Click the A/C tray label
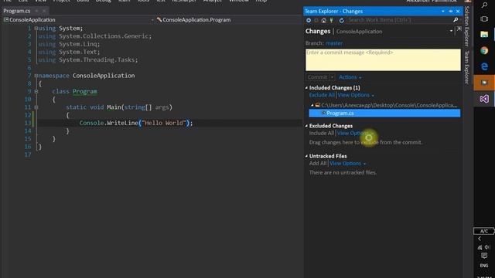This screenshot has width=495, height=278. point(484,231)
